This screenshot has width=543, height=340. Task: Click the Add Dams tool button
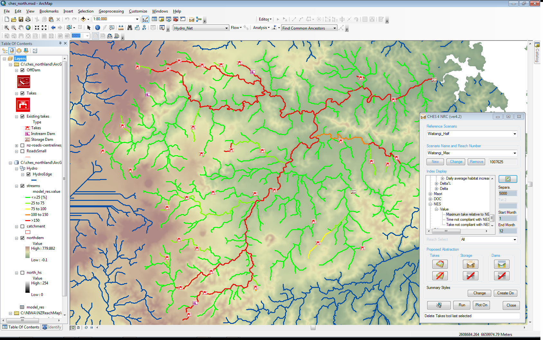(502, 264)
